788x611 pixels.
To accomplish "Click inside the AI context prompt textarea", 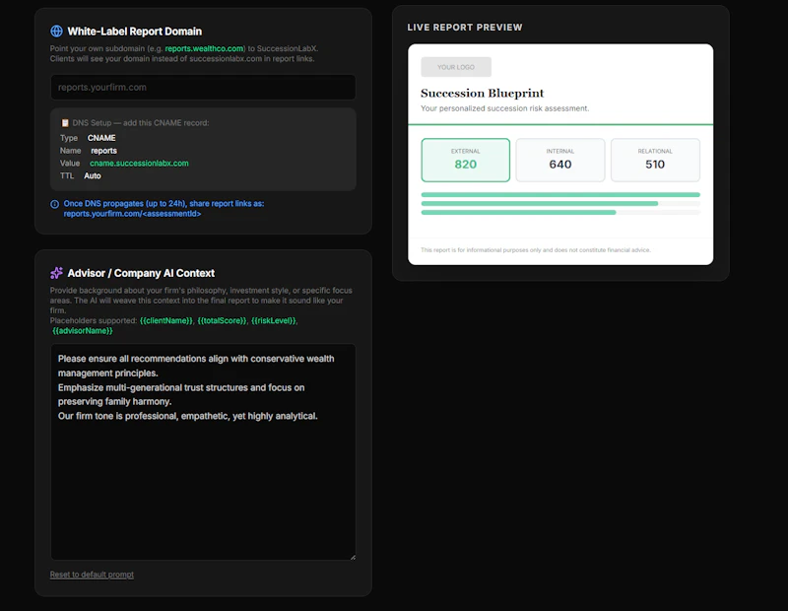I will pyautogui.click(x=203, y=451).
